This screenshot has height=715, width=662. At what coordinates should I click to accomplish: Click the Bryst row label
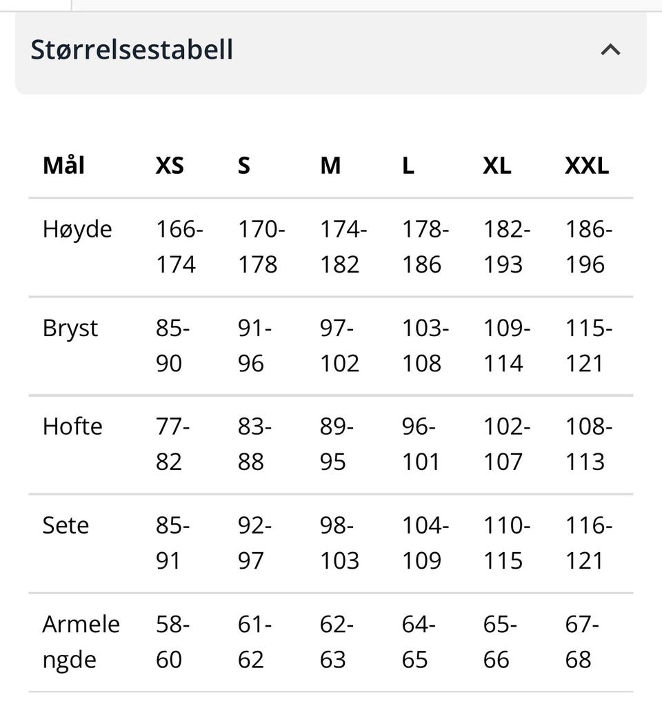(70, 329)
